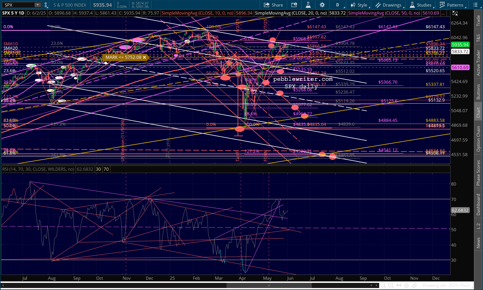Click the flask Edit Studies icon
Viewport: 483px width, 290px height.
click(308, 5)
